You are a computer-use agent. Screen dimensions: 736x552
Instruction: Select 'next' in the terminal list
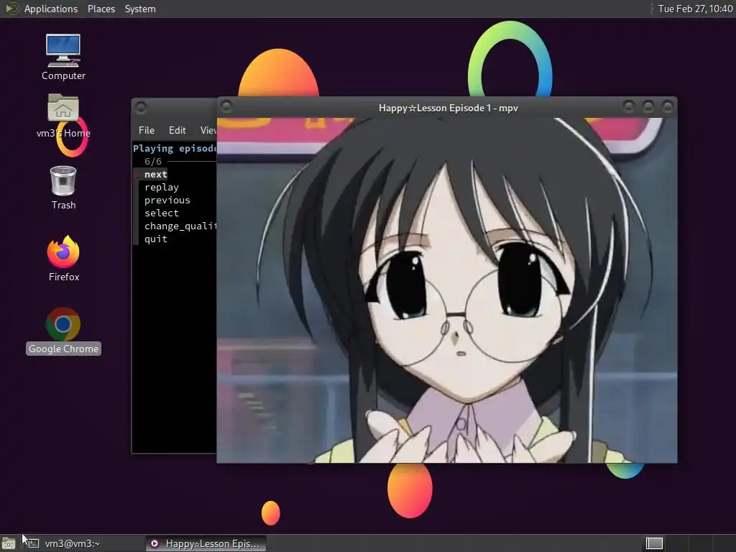tap(155, 174)
